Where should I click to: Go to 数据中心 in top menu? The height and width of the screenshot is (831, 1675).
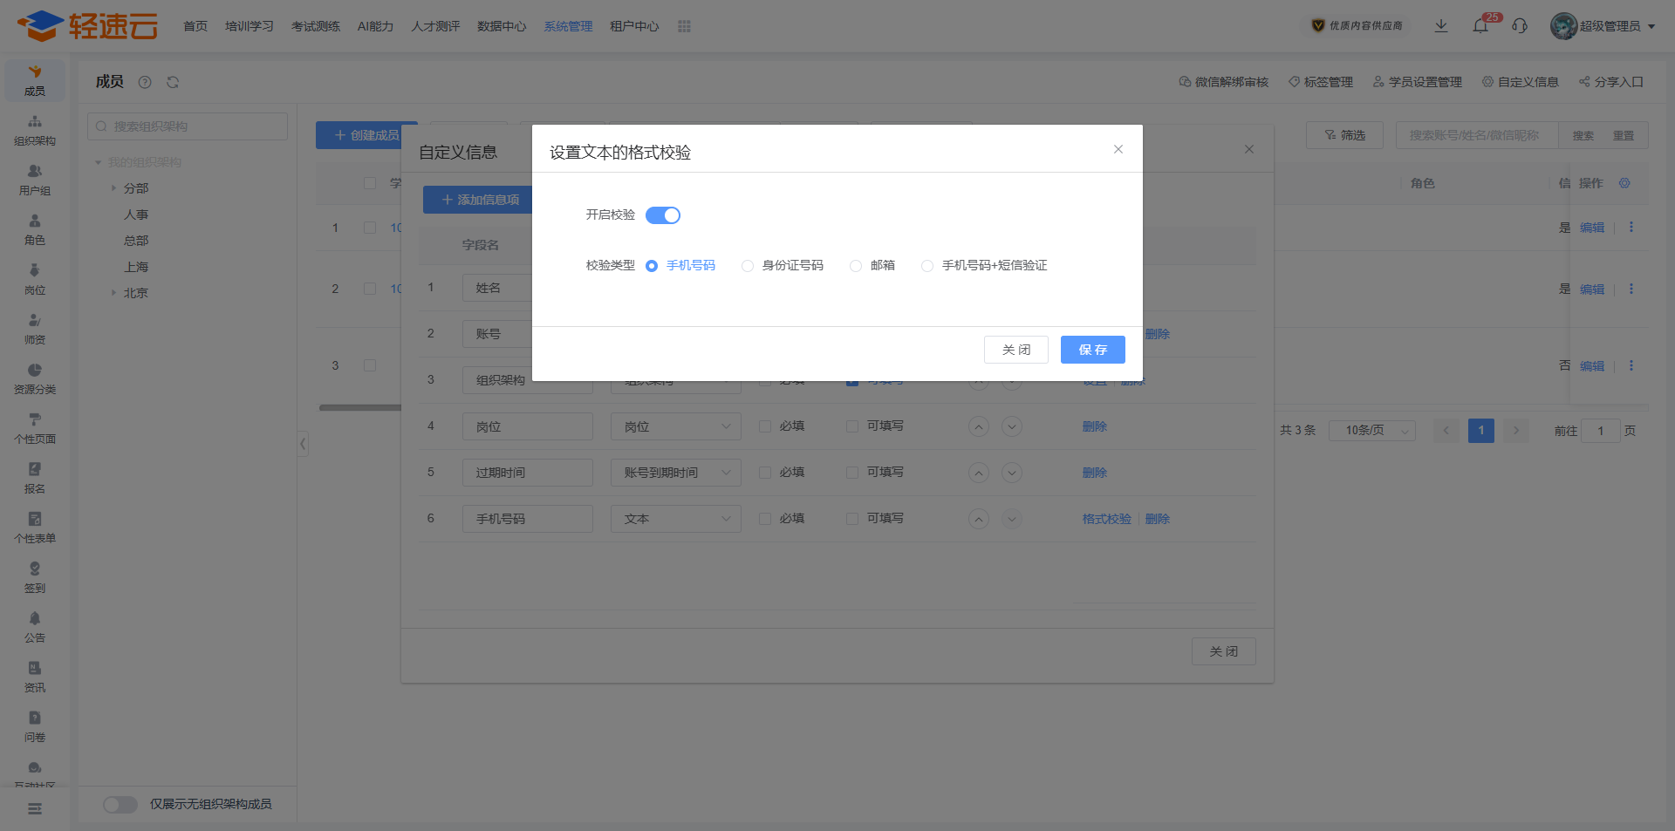pos(502,26)
